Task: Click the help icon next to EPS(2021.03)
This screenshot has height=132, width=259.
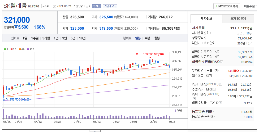Action: click(x=221, y=84)
